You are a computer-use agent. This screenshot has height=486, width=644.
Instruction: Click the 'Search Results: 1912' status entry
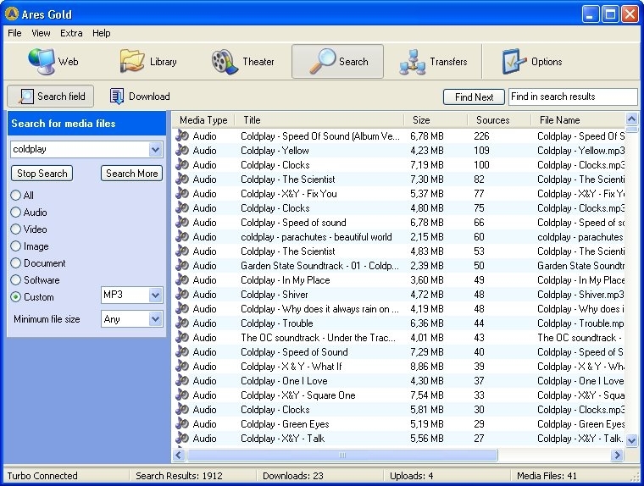coord(179,476)
